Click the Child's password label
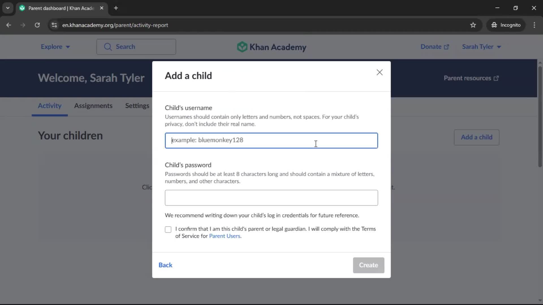This screenshot has width=543, height=305. click(x=188, y=165)
